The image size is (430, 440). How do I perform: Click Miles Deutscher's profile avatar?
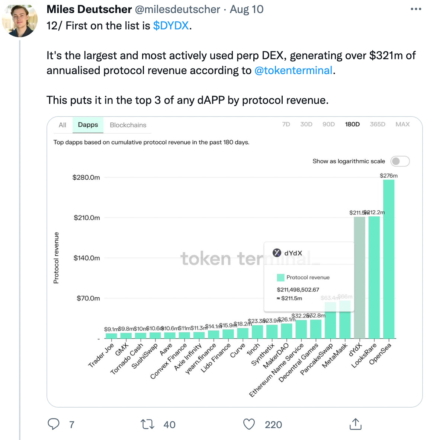(20, 21)
